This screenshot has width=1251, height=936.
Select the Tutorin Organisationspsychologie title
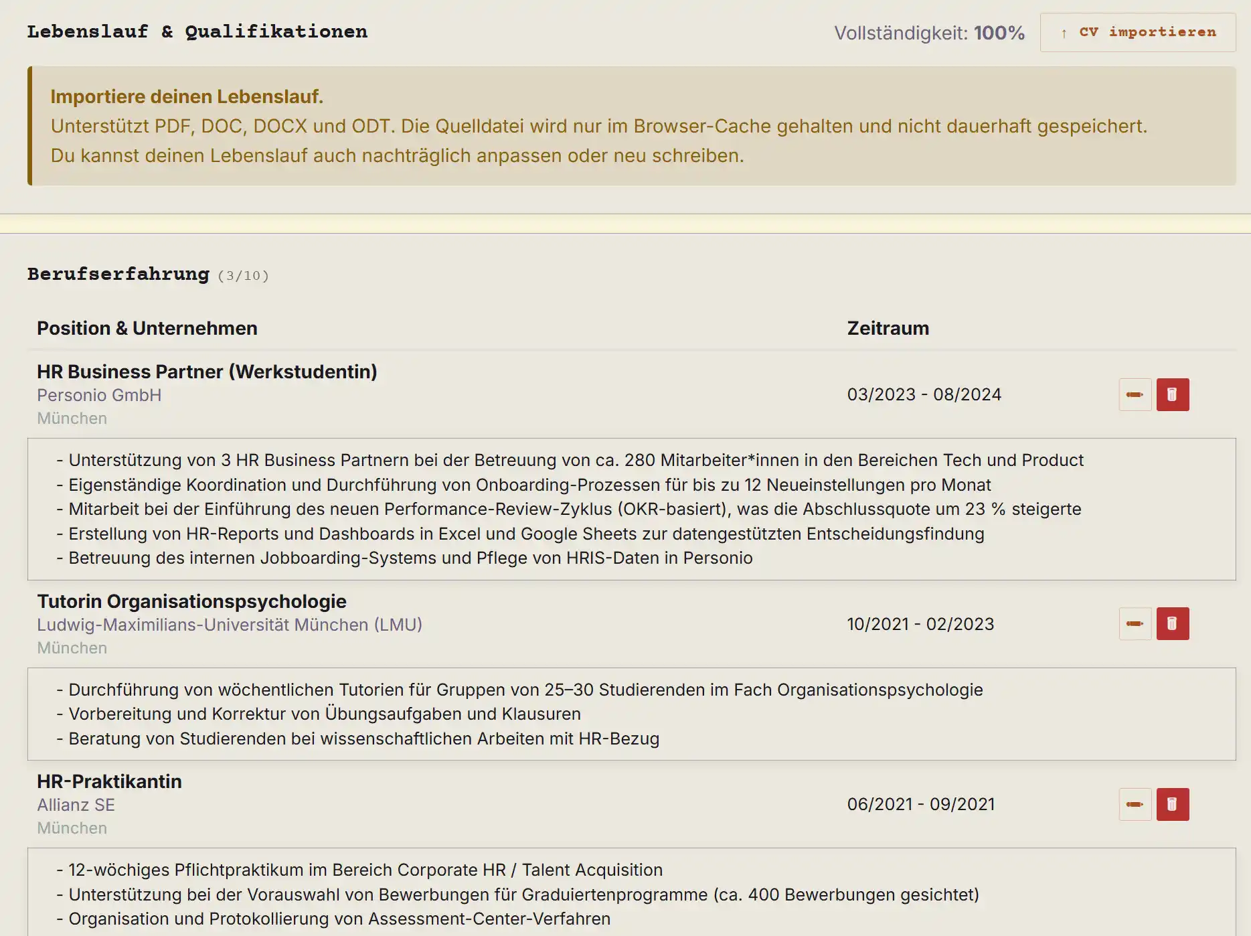tap(191, 601)
